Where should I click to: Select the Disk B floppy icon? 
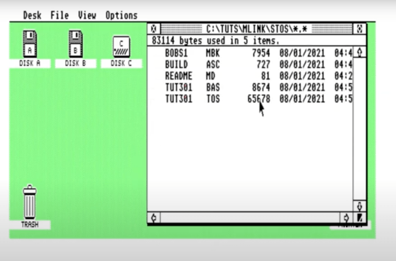(75, 44)
